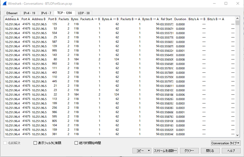Check the 絶対的開始時間 checkbox

point(77,143)
